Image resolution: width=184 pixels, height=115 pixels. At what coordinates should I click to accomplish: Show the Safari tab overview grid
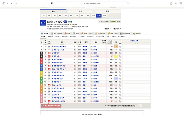(x=181, y=3)
